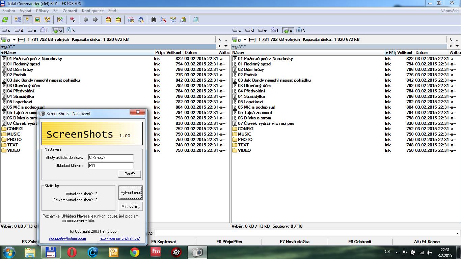Switch left panel to drive d
The image size is (461, 259).
point(19,30)
